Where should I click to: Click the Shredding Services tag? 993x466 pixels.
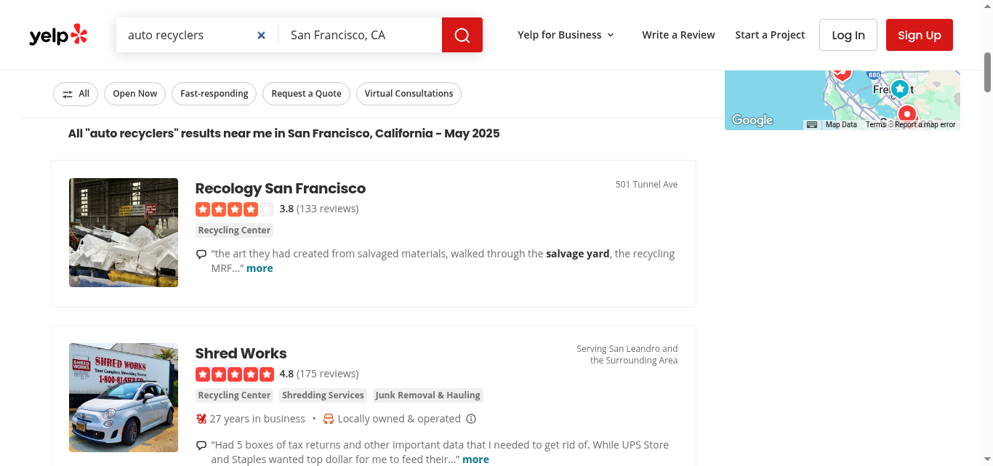point(323,395)
